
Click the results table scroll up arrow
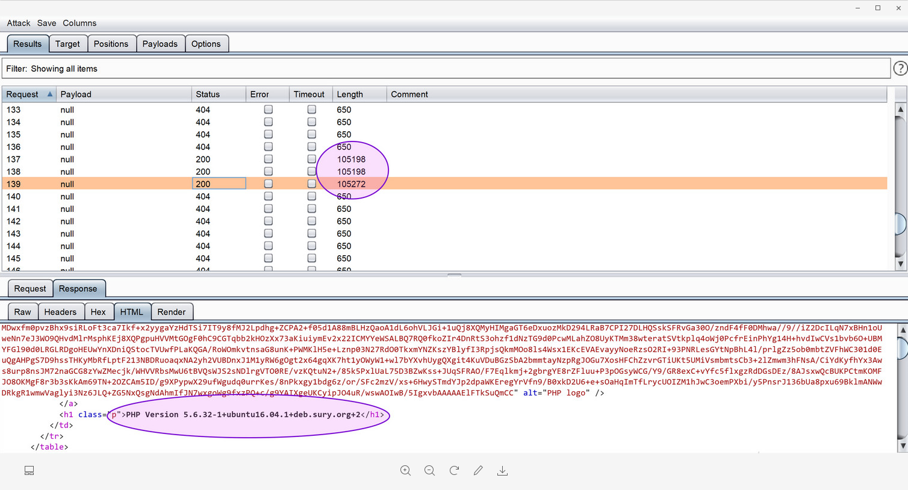pyautogui.click(x=901, y=110)
